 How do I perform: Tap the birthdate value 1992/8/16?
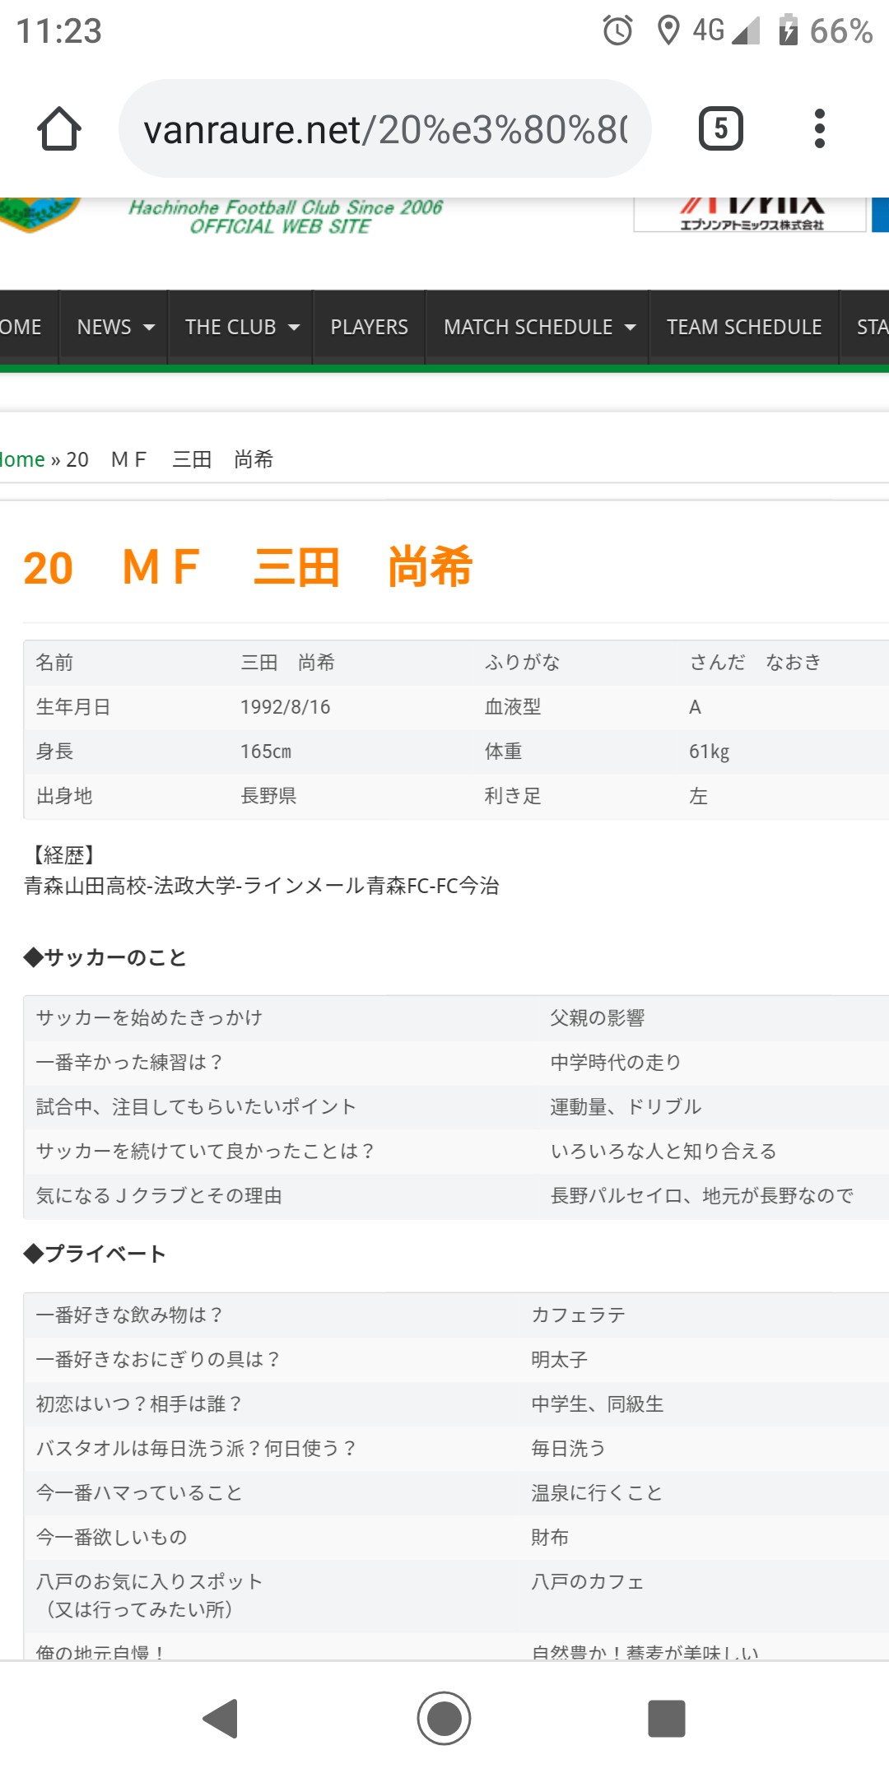(285, 707)
